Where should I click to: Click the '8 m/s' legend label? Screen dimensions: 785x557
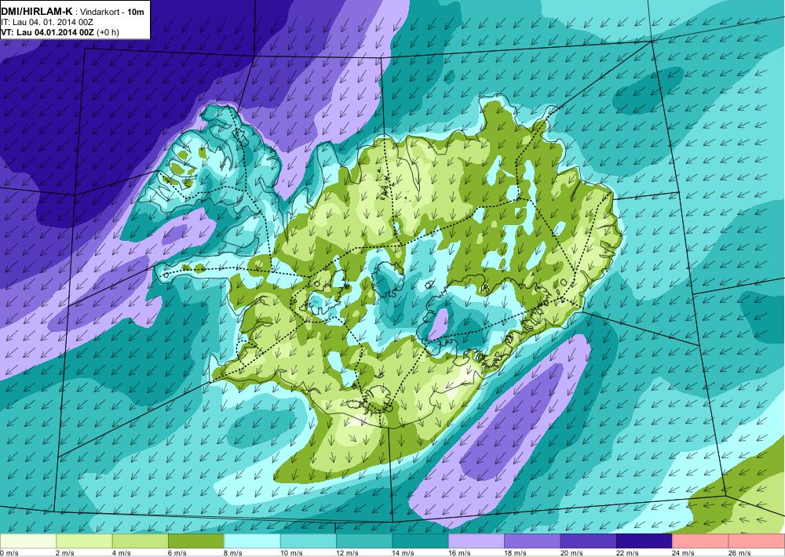[x=233, y=553]
